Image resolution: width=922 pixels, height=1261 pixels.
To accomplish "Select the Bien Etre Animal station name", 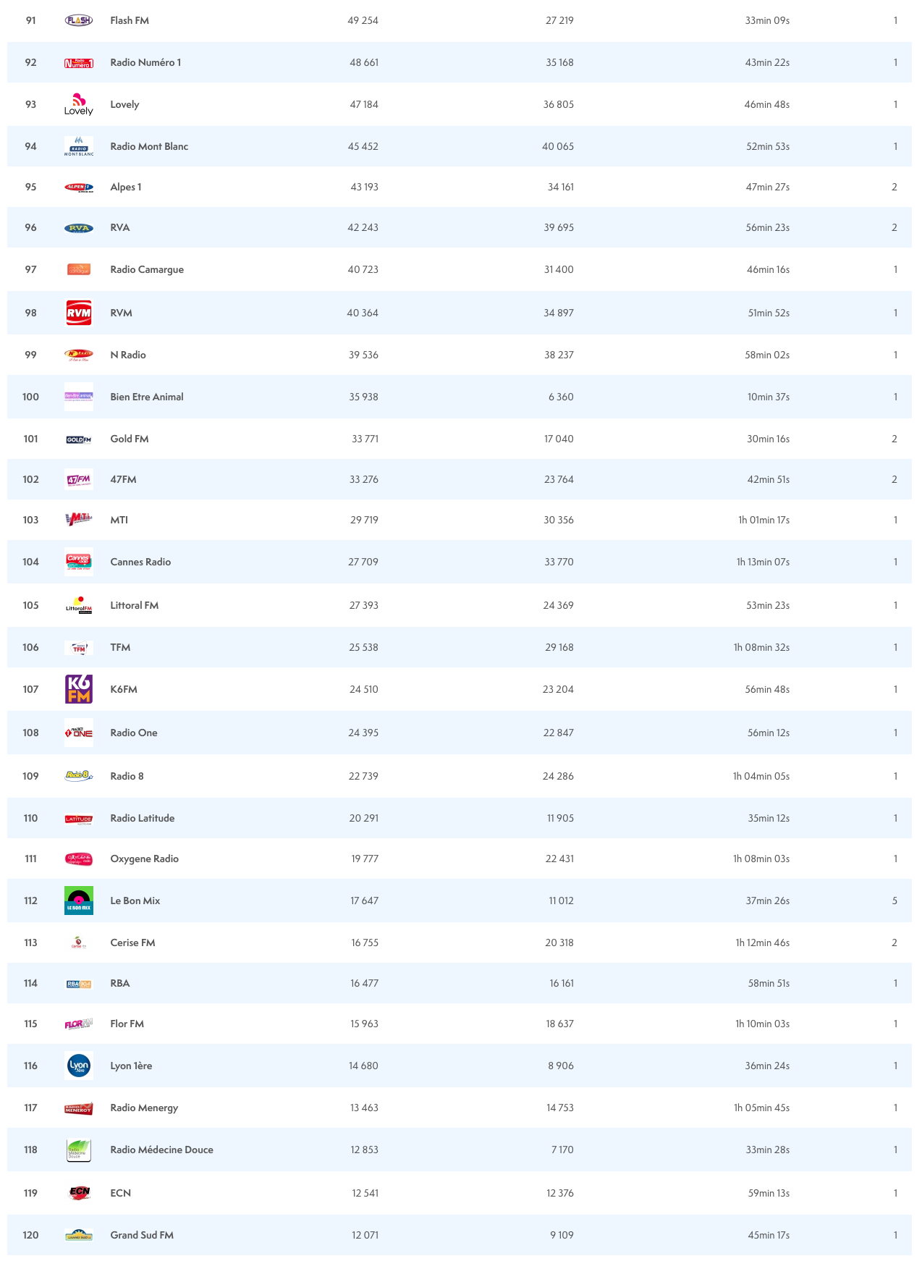I will [147, 397].
